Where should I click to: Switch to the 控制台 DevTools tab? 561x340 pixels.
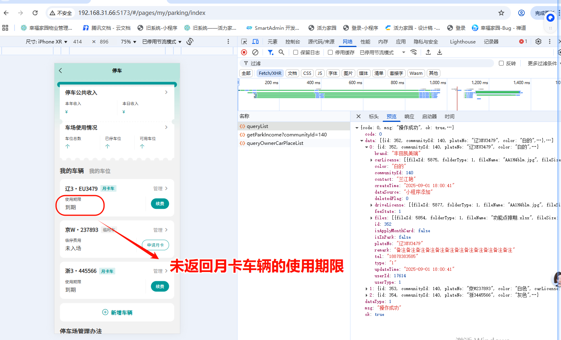[x=292, y=41]
